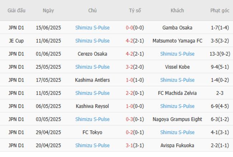This screenshot has width=233, height=157.
Task: Click FC Machida Zelvia team
Action: coord(177,93)
